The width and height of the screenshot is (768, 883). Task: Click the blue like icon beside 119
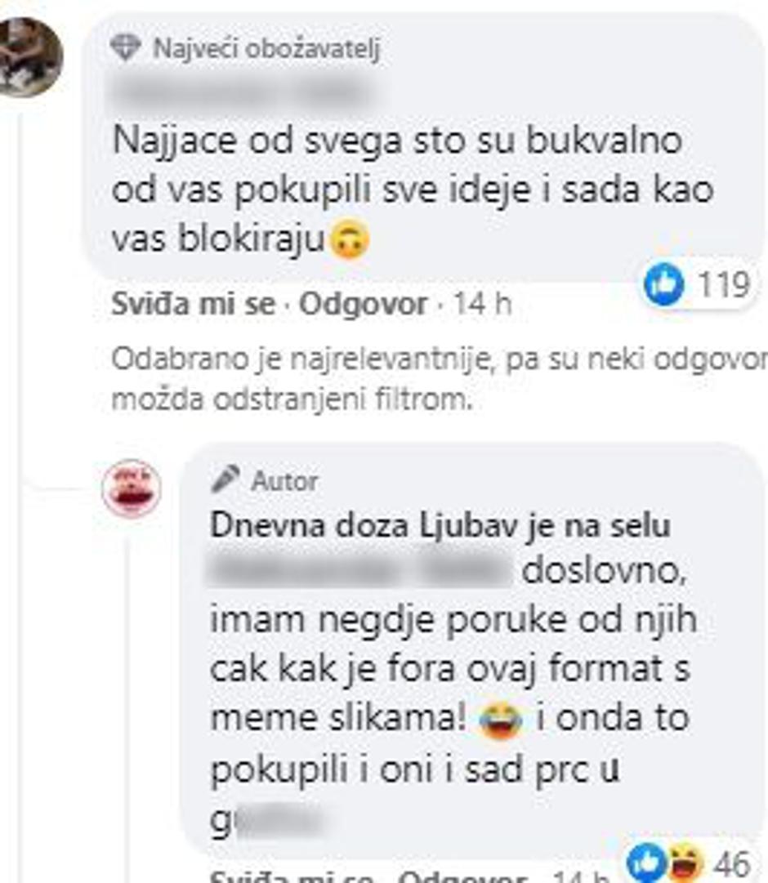click(x=663, y=285)
